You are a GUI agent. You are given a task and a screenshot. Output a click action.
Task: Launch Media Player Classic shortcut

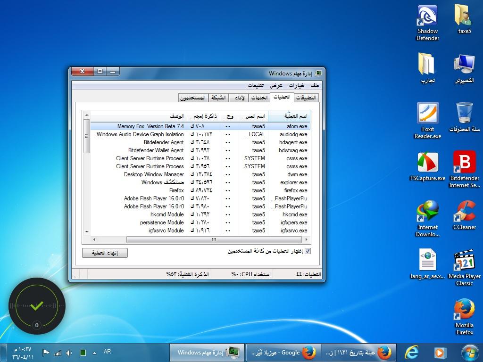[464, 268]
